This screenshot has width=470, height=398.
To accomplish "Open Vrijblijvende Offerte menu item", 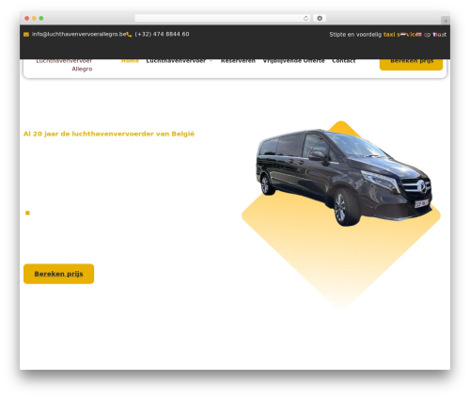I will [293, 61].
